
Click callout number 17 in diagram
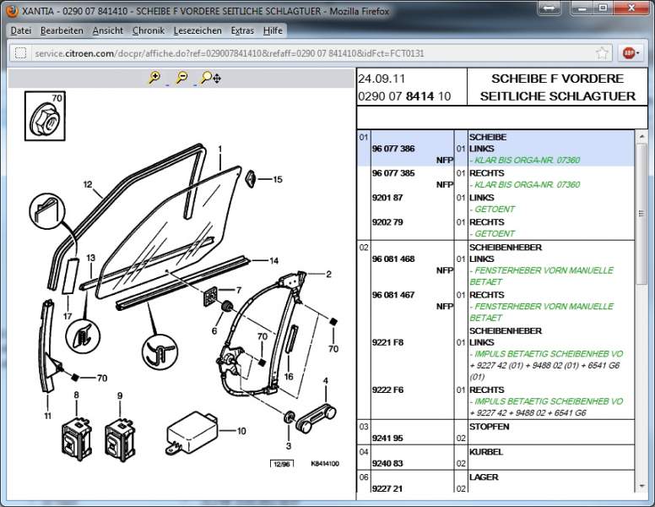coord(68,316)
